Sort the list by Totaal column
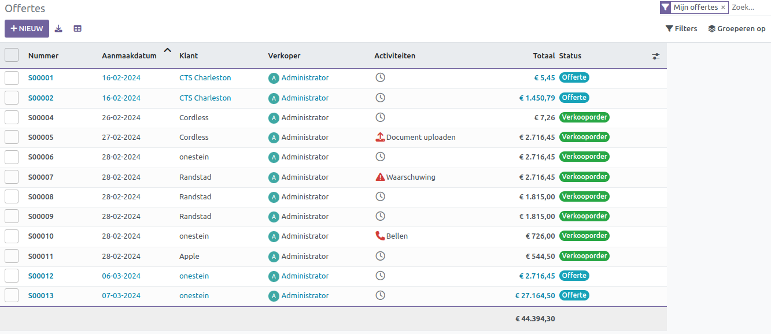 pos(544,56)
